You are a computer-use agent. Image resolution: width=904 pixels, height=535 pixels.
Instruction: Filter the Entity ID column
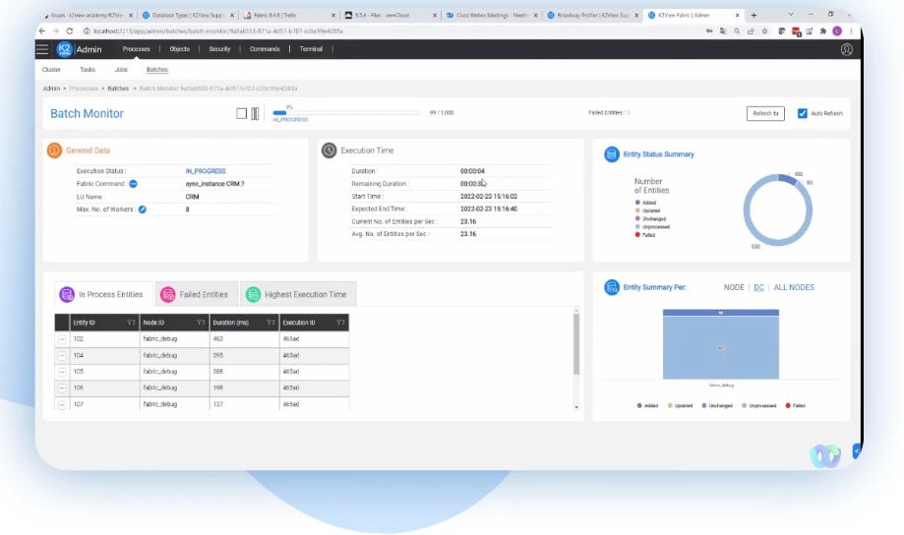pyautogui.click(x=131, y=323)
